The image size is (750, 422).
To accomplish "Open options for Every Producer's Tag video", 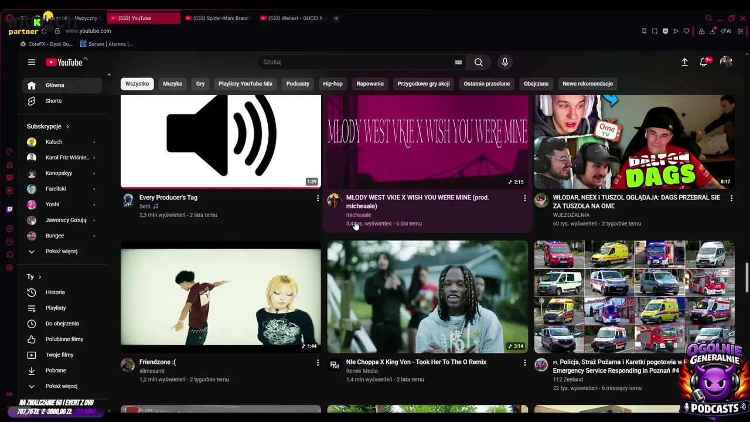I will (x=318, y=198).
